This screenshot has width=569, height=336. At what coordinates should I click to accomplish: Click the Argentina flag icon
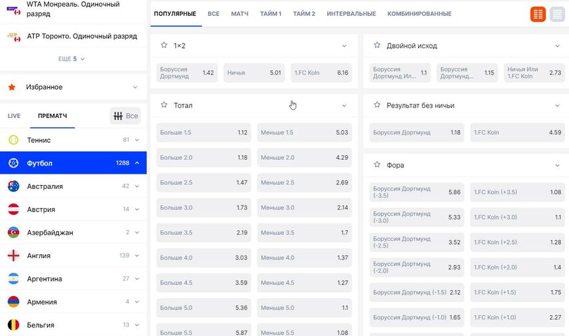(x=13, y=279)
